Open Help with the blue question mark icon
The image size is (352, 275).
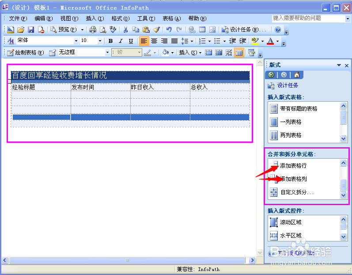point(278,30)
